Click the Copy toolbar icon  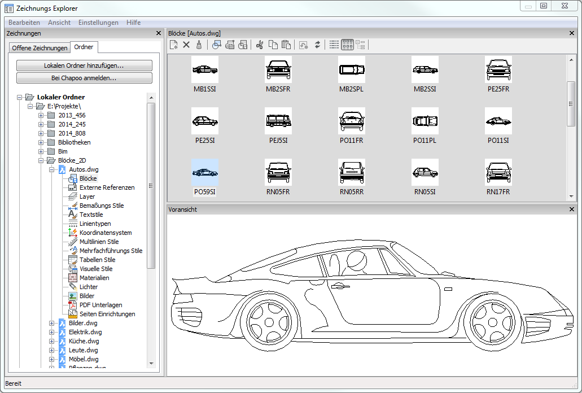point(273,45)
